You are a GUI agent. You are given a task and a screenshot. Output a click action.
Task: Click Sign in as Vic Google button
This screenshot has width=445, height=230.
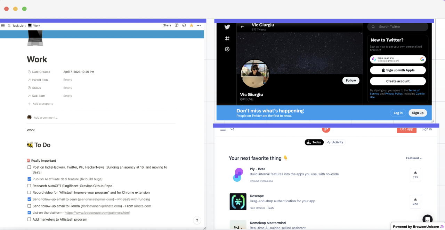point(398,59)
